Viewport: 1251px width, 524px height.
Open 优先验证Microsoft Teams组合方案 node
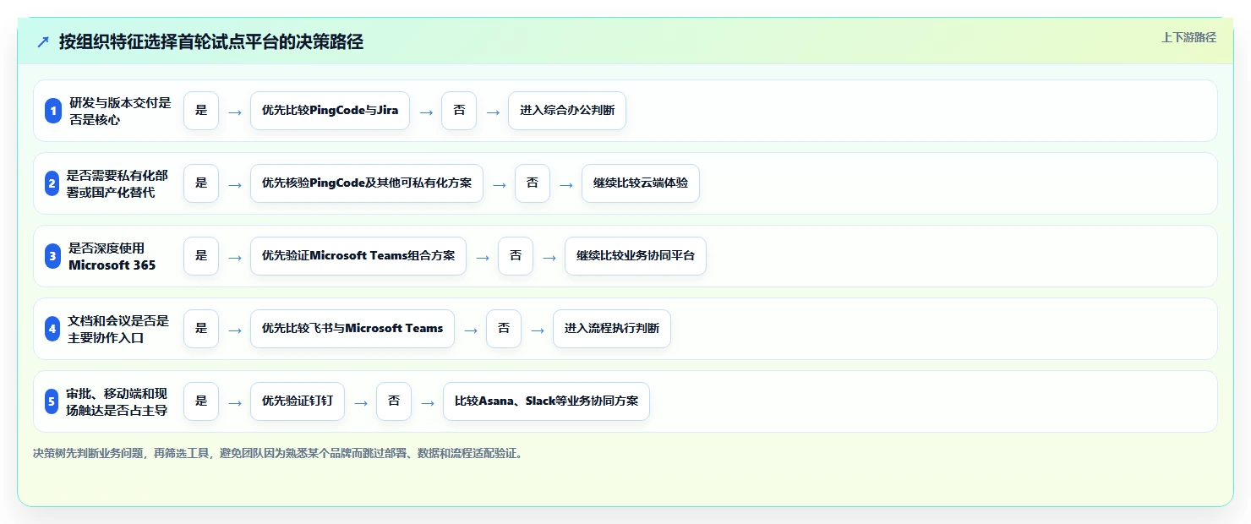[x=358, y=256]
